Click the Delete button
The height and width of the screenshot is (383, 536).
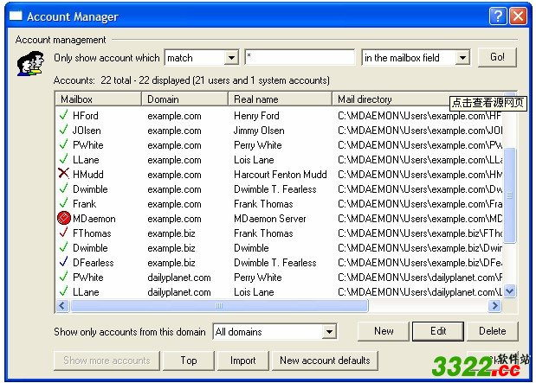[x=492, y=331]
